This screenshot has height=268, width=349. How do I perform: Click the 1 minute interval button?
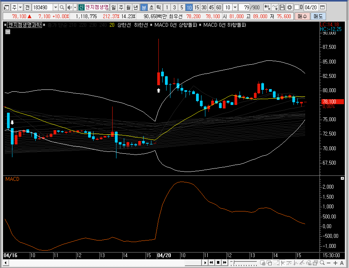(167, 7)
